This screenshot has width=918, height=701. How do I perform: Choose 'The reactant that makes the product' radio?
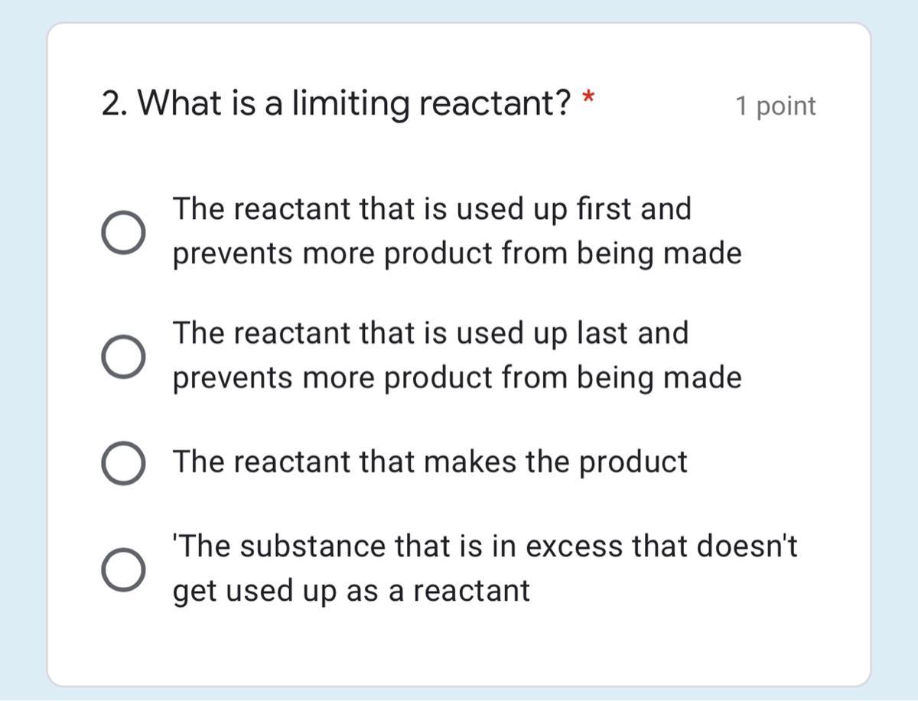coord(122,463)
